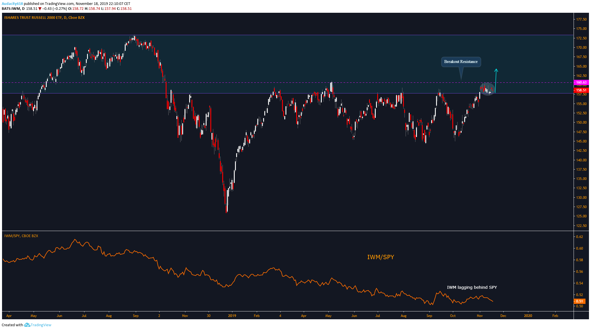Image resolution: width=591 pixels, height=330 pixels.
Task: Click the magenta 160.63 price label
Action: point(581,82)
